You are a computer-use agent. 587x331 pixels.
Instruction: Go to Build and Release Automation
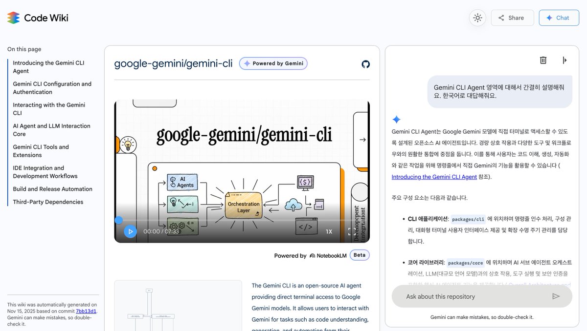tap(52, 189)
